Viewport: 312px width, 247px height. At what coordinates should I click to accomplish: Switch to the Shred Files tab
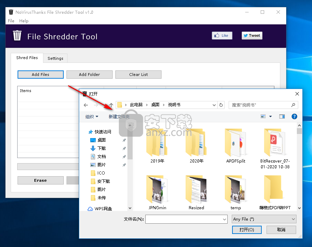tap(27, 58)
